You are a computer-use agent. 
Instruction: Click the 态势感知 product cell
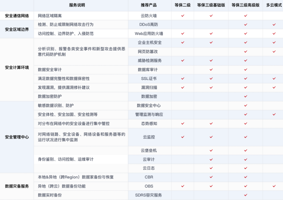[x=149, y=124]
